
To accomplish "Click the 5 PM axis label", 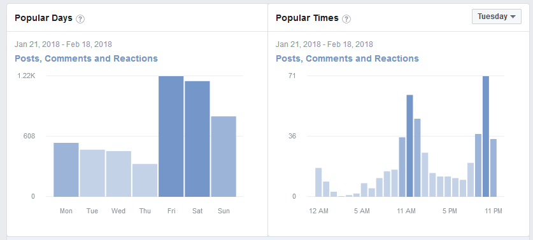I will 450,211.
